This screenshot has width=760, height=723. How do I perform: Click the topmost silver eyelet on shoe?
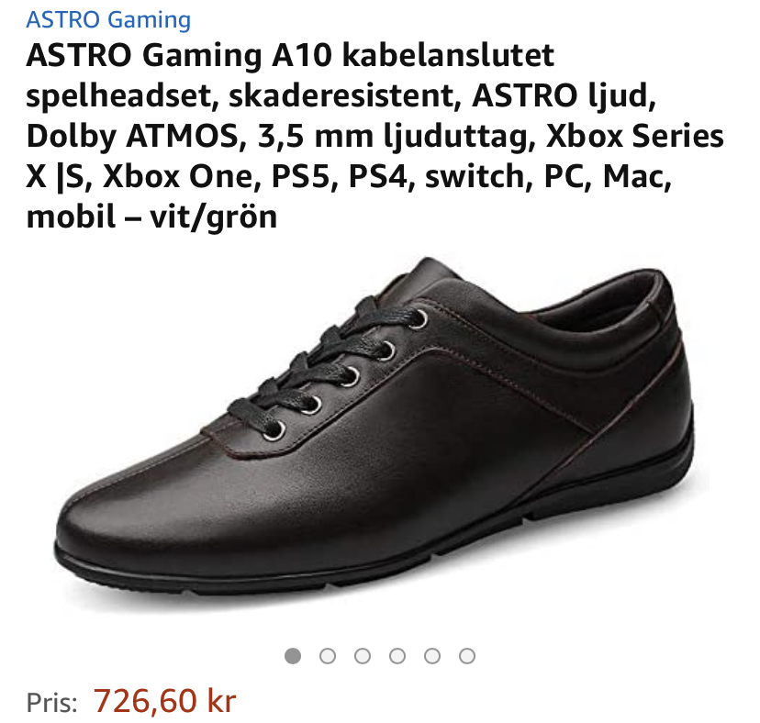pyautogui.click(x=420, y=319)
